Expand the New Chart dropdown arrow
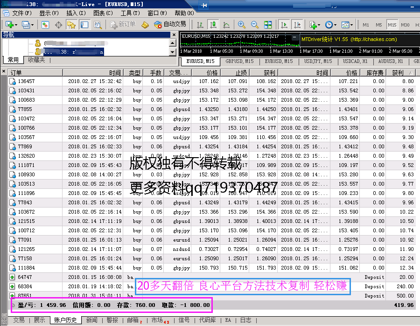Screen dimensions: 420x326 click(x=16, y=25)
